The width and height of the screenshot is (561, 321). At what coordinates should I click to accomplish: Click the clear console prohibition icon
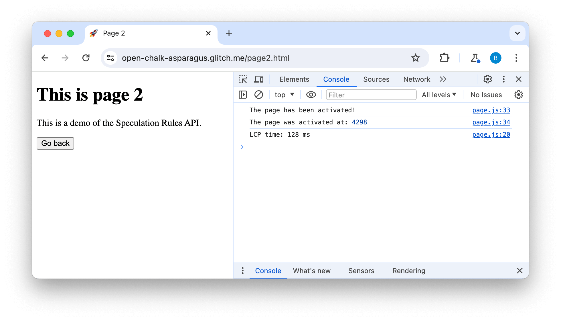pyautogui.click(x=258, y=95)
